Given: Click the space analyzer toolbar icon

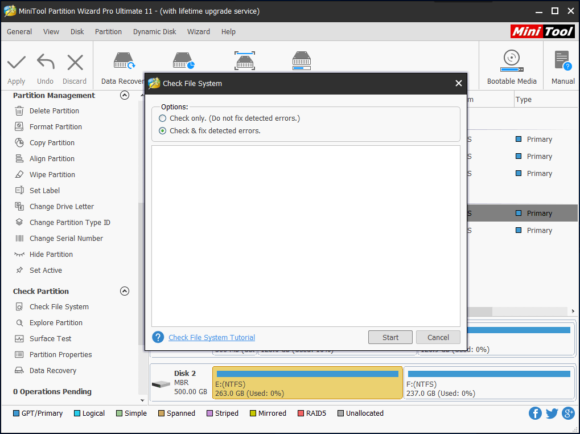Looking at the screenshot, I should (x=245, y=61).
